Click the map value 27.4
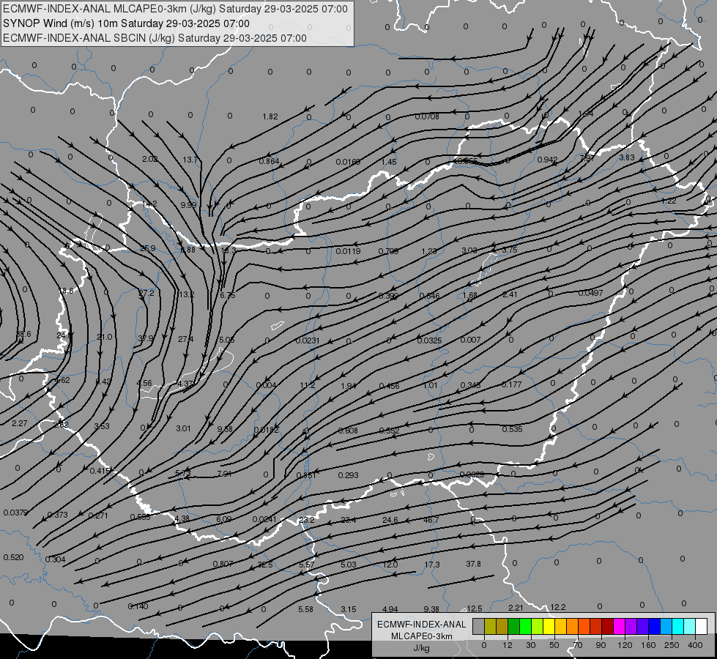The image size is (717, 659). click(x=185, y=339)
